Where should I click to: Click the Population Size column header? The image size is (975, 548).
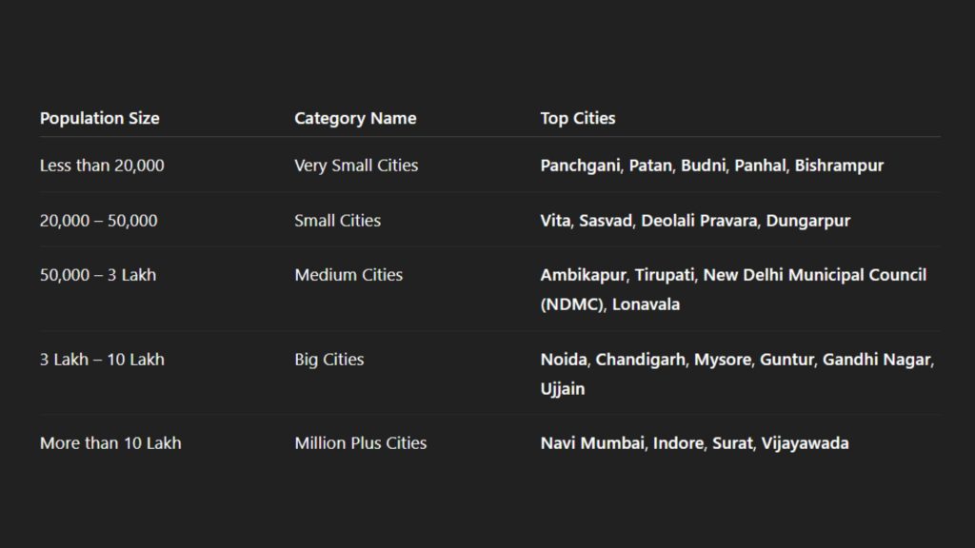[99, 118]
